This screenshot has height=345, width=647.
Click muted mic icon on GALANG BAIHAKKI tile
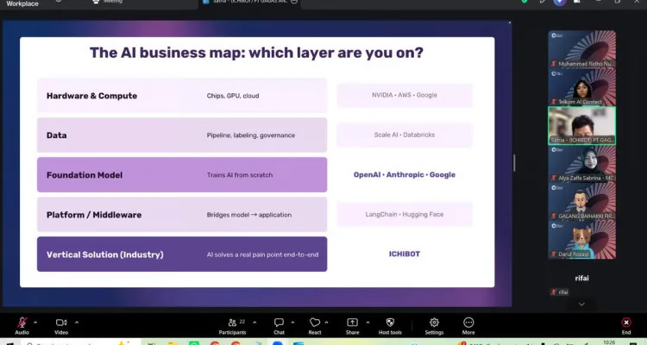[554, 216]
